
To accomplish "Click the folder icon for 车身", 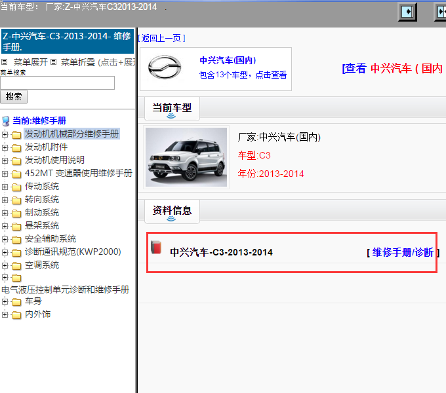I will tap(16, 301).
